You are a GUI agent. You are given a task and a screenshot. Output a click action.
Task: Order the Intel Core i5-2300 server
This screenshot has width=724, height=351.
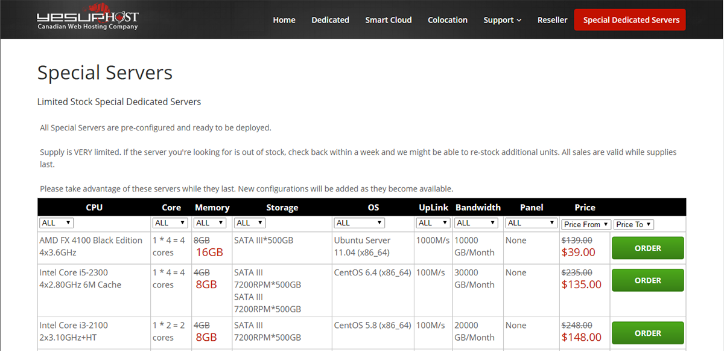[647, 280]
